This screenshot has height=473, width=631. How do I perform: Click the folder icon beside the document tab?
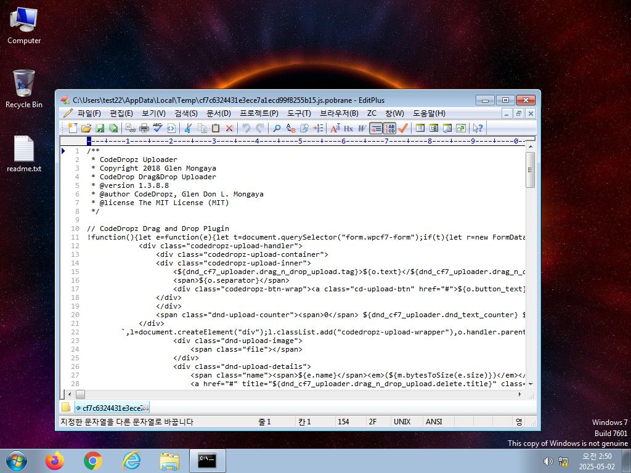pyautogui.click(x=65, y=407)
